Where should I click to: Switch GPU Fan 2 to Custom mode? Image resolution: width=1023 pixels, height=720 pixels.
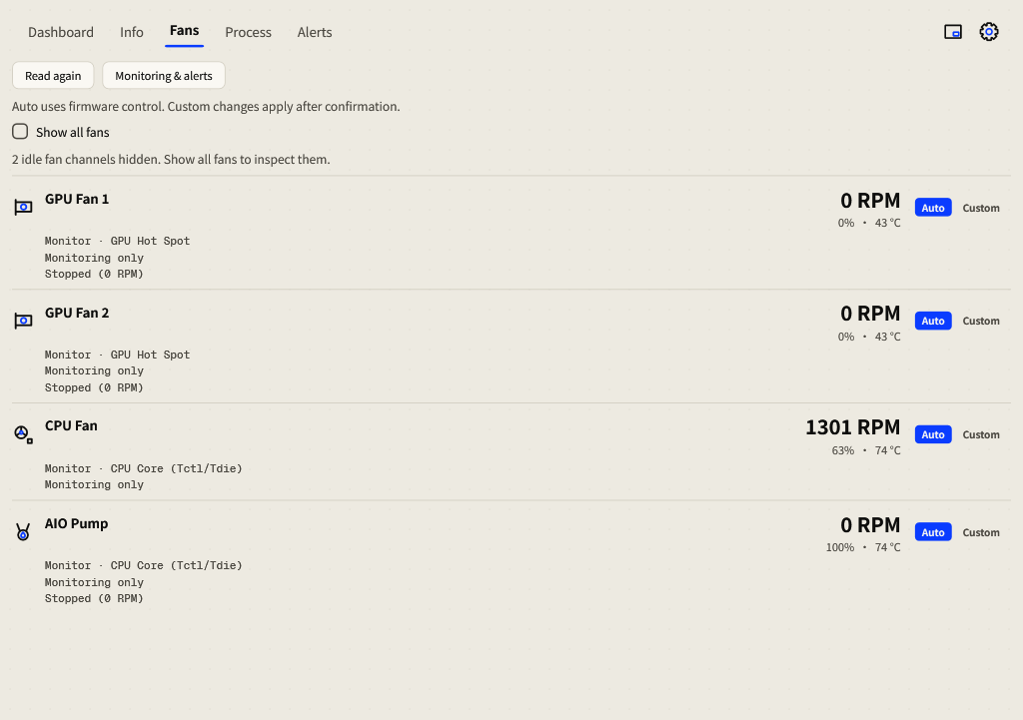(x=981, y=321)
